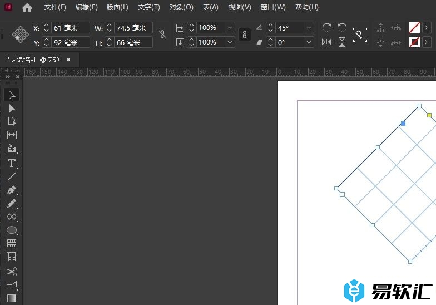This screenshot has width=436, height=305.
Task: Close the tools panel
Action: point(18,77)
